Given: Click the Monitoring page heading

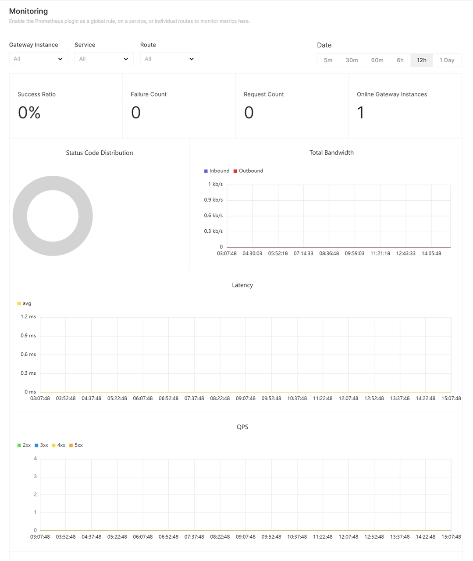Looking at the screenshot, I should click(28, 11).
